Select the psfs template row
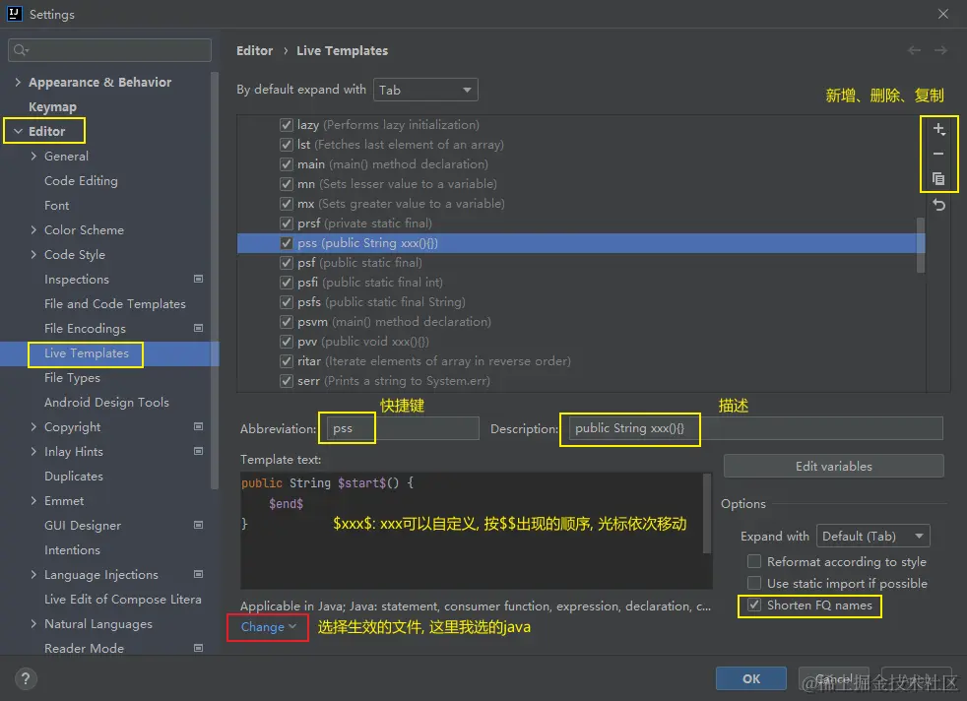 click(x=581, y=302)
